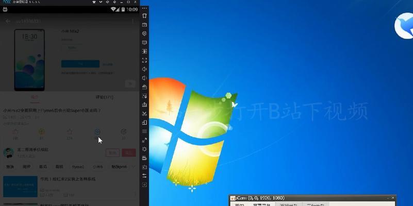Open the virtual location pin icon
The height and width of the screenshot is (206, 413).
click(144, 33)
